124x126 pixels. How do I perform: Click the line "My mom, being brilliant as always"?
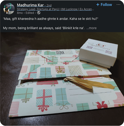[44, 28]
